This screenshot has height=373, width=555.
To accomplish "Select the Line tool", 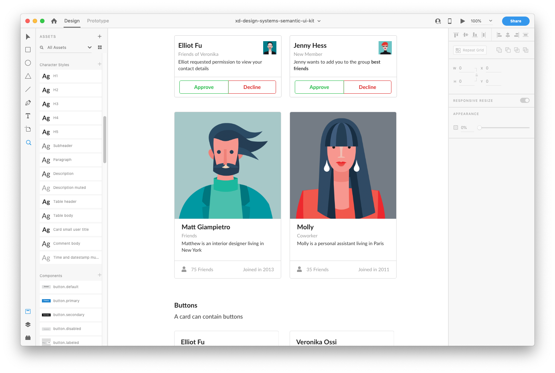I will pos(28,89).
